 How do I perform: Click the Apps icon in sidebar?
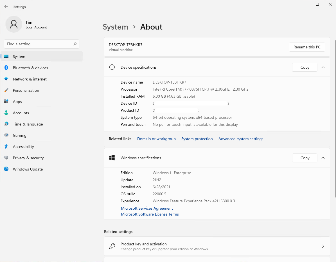[x=6, y=102]
